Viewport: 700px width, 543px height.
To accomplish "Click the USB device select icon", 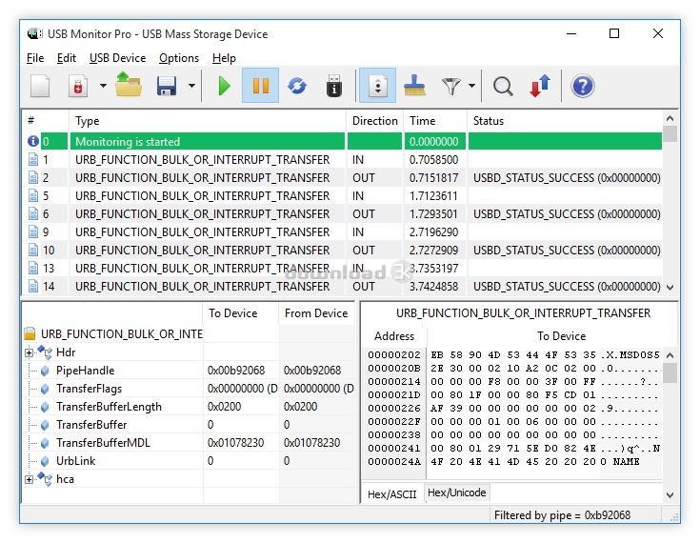I will 78,86.
